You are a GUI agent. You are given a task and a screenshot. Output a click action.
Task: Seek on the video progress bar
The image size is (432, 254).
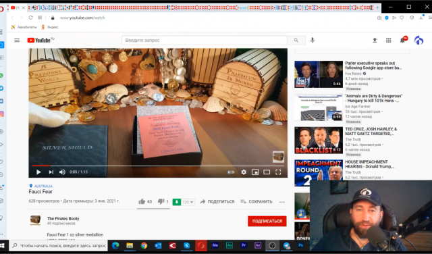tap(155, 166)
